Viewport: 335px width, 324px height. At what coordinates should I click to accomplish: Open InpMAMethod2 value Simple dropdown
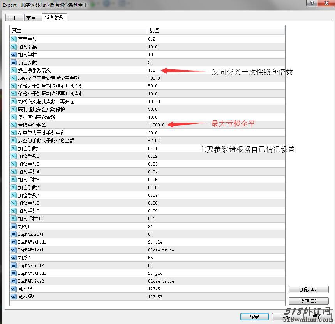[x=216, y=273]
